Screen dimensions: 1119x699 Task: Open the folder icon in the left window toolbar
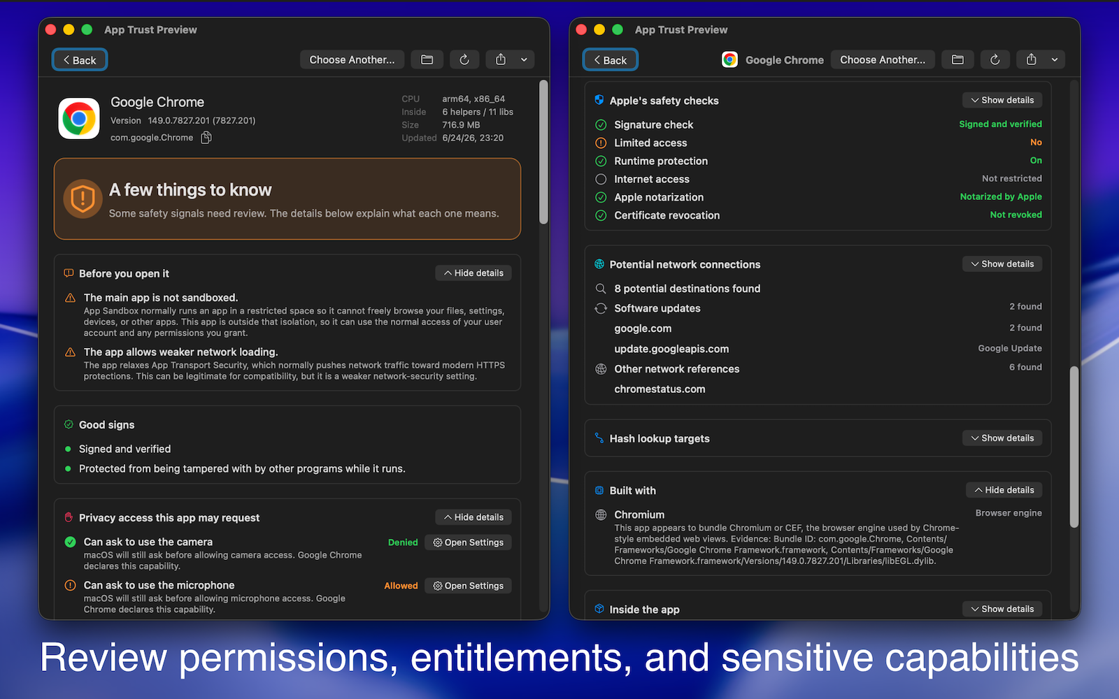point(427,60)
